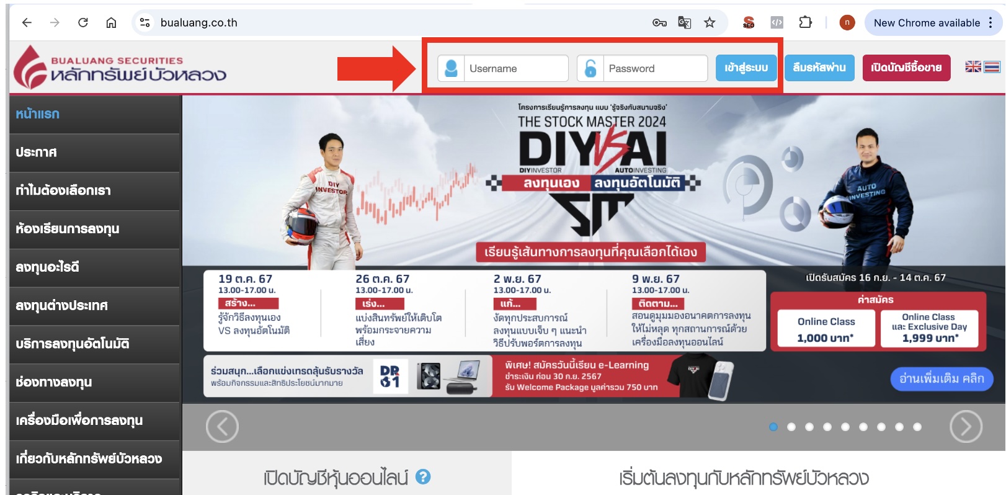Select the fourth carousel dot
Viewport: 1006px width, 495px height.
click(x=827, y=427)
